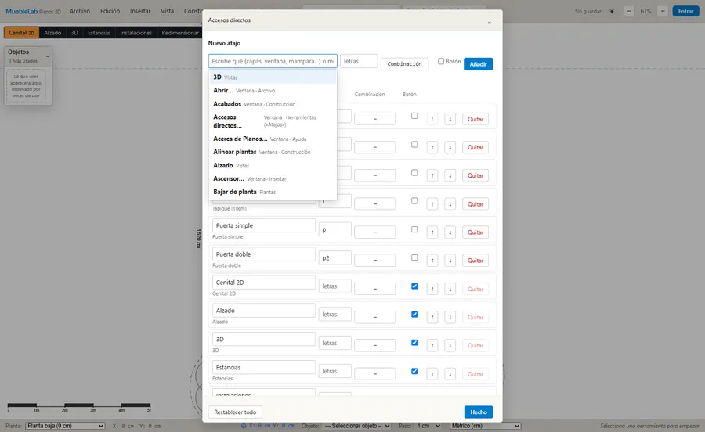Click Hecho to finish
The image size is (705, 432).
[479, 412]
